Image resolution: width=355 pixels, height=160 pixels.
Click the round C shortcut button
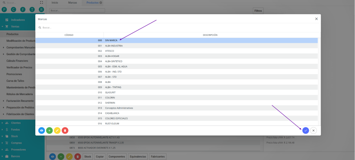tap(13, 9)
